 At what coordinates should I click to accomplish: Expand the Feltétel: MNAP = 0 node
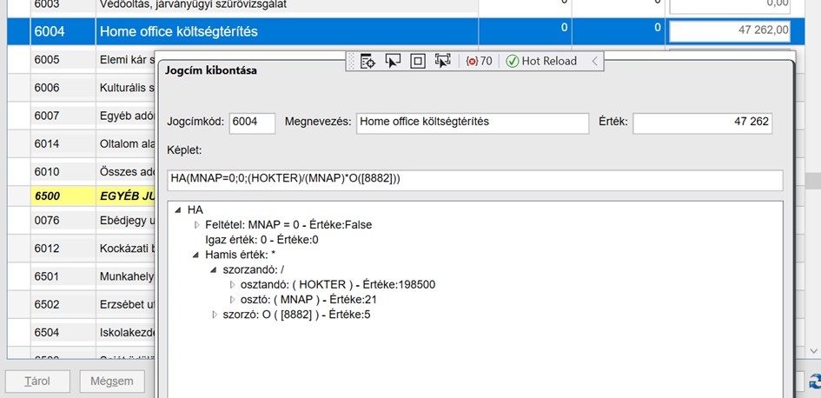(197, 225)
